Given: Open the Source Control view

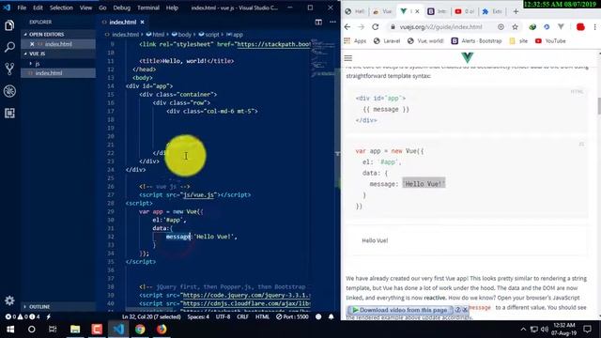Looking at the screenshot, I should coord(9,69).
